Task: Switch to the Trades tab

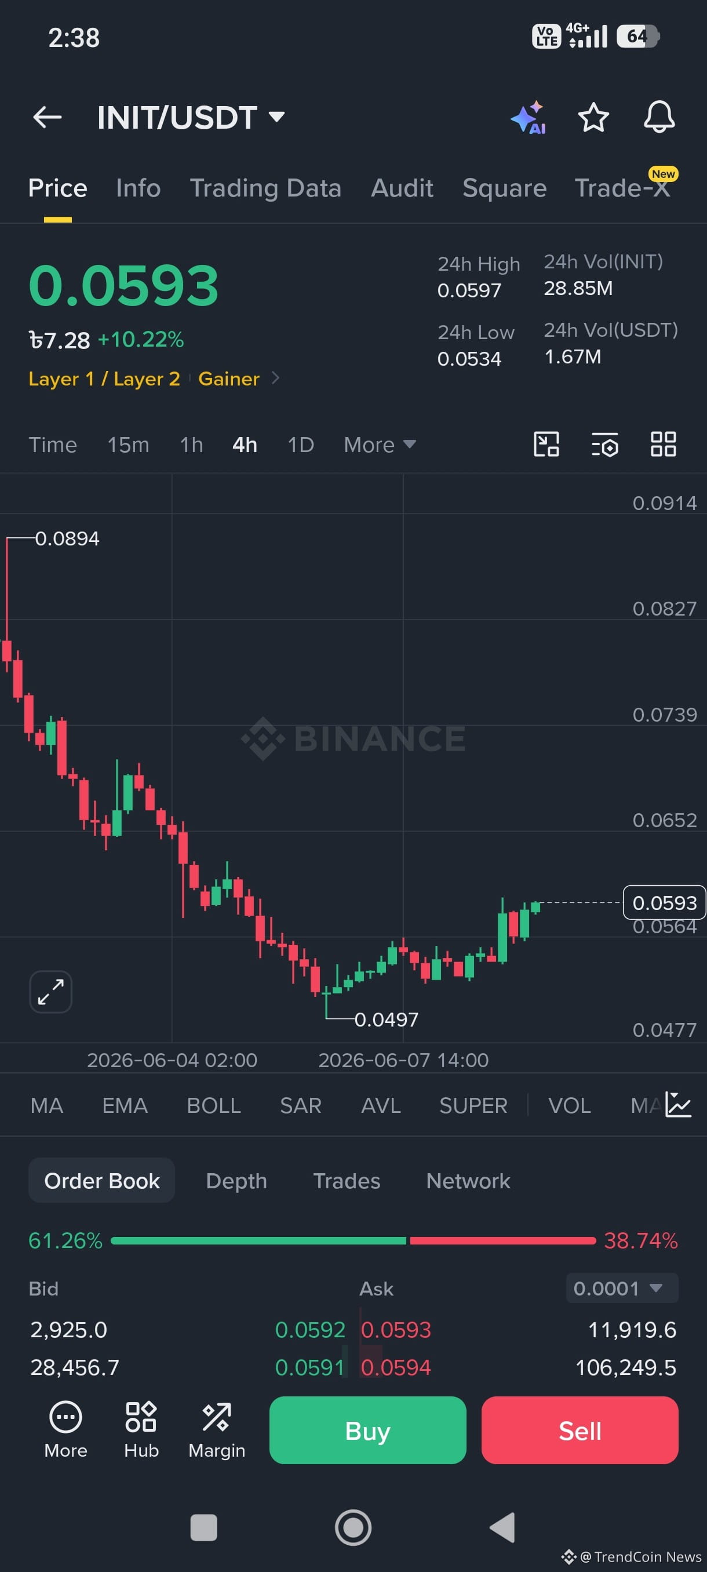Action: pyautogui.click(x=347, y=1181)
